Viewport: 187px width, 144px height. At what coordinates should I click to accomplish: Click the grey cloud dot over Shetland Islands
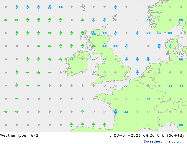(x=115, y=20)
